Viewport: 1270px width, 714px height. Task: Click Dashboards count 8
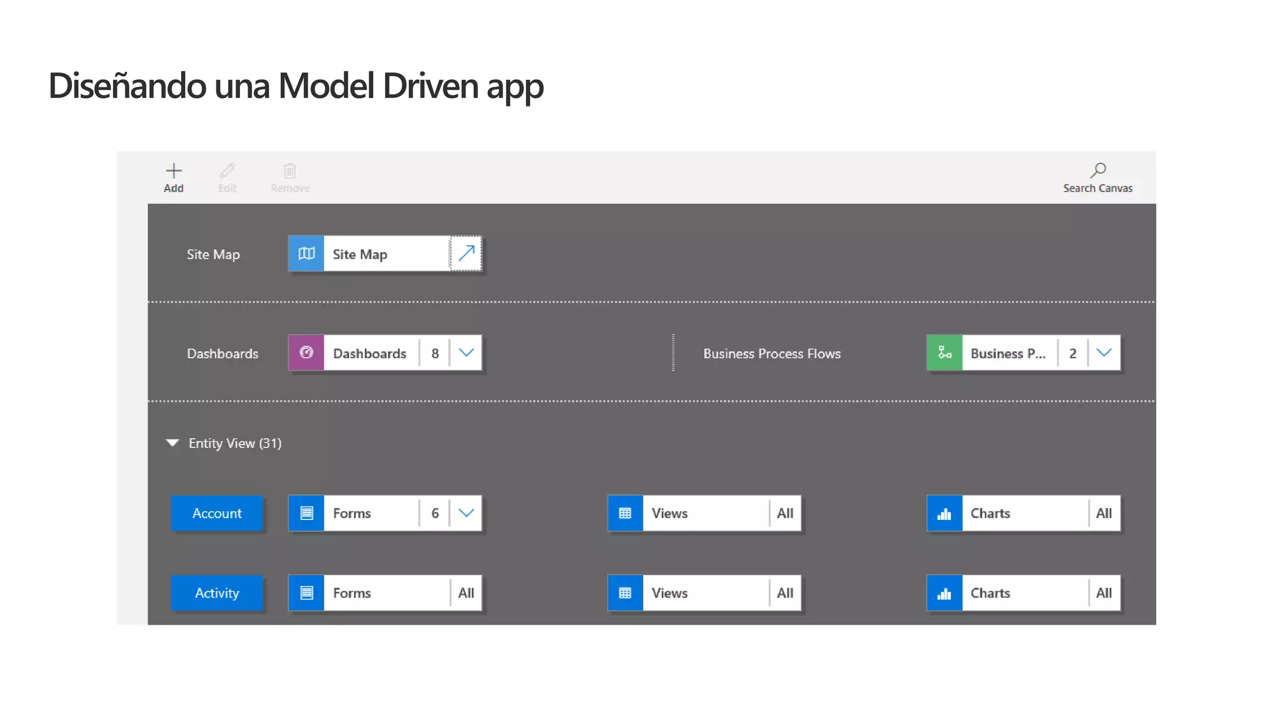click(435, 353)
